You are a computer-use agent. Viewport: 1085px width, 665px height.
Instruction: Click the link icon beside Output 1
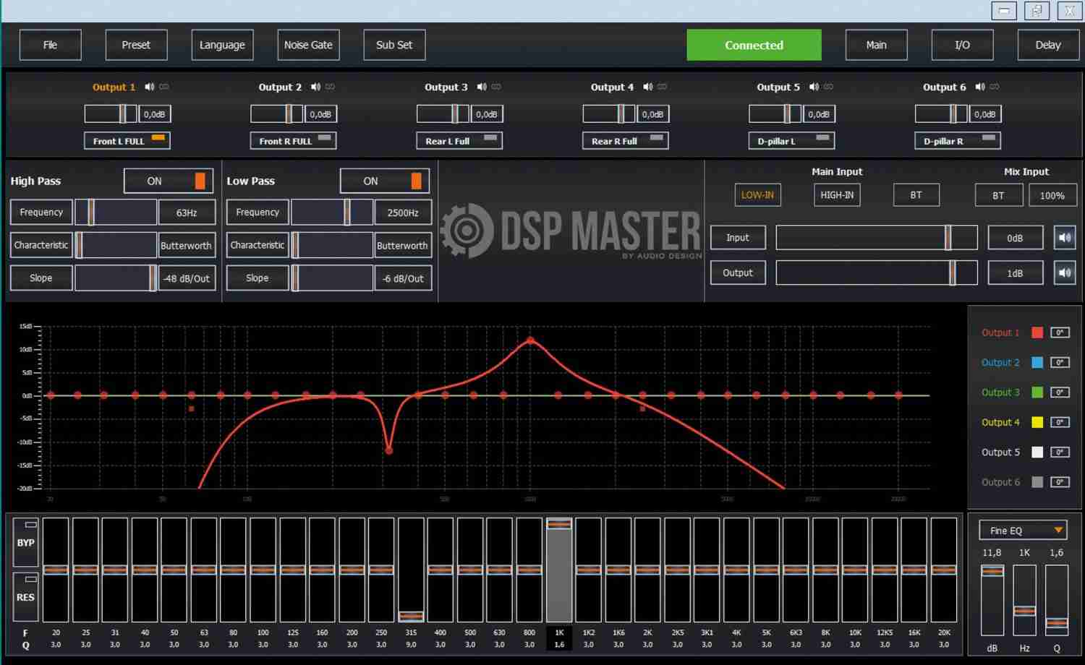click(x=164, y=87)
